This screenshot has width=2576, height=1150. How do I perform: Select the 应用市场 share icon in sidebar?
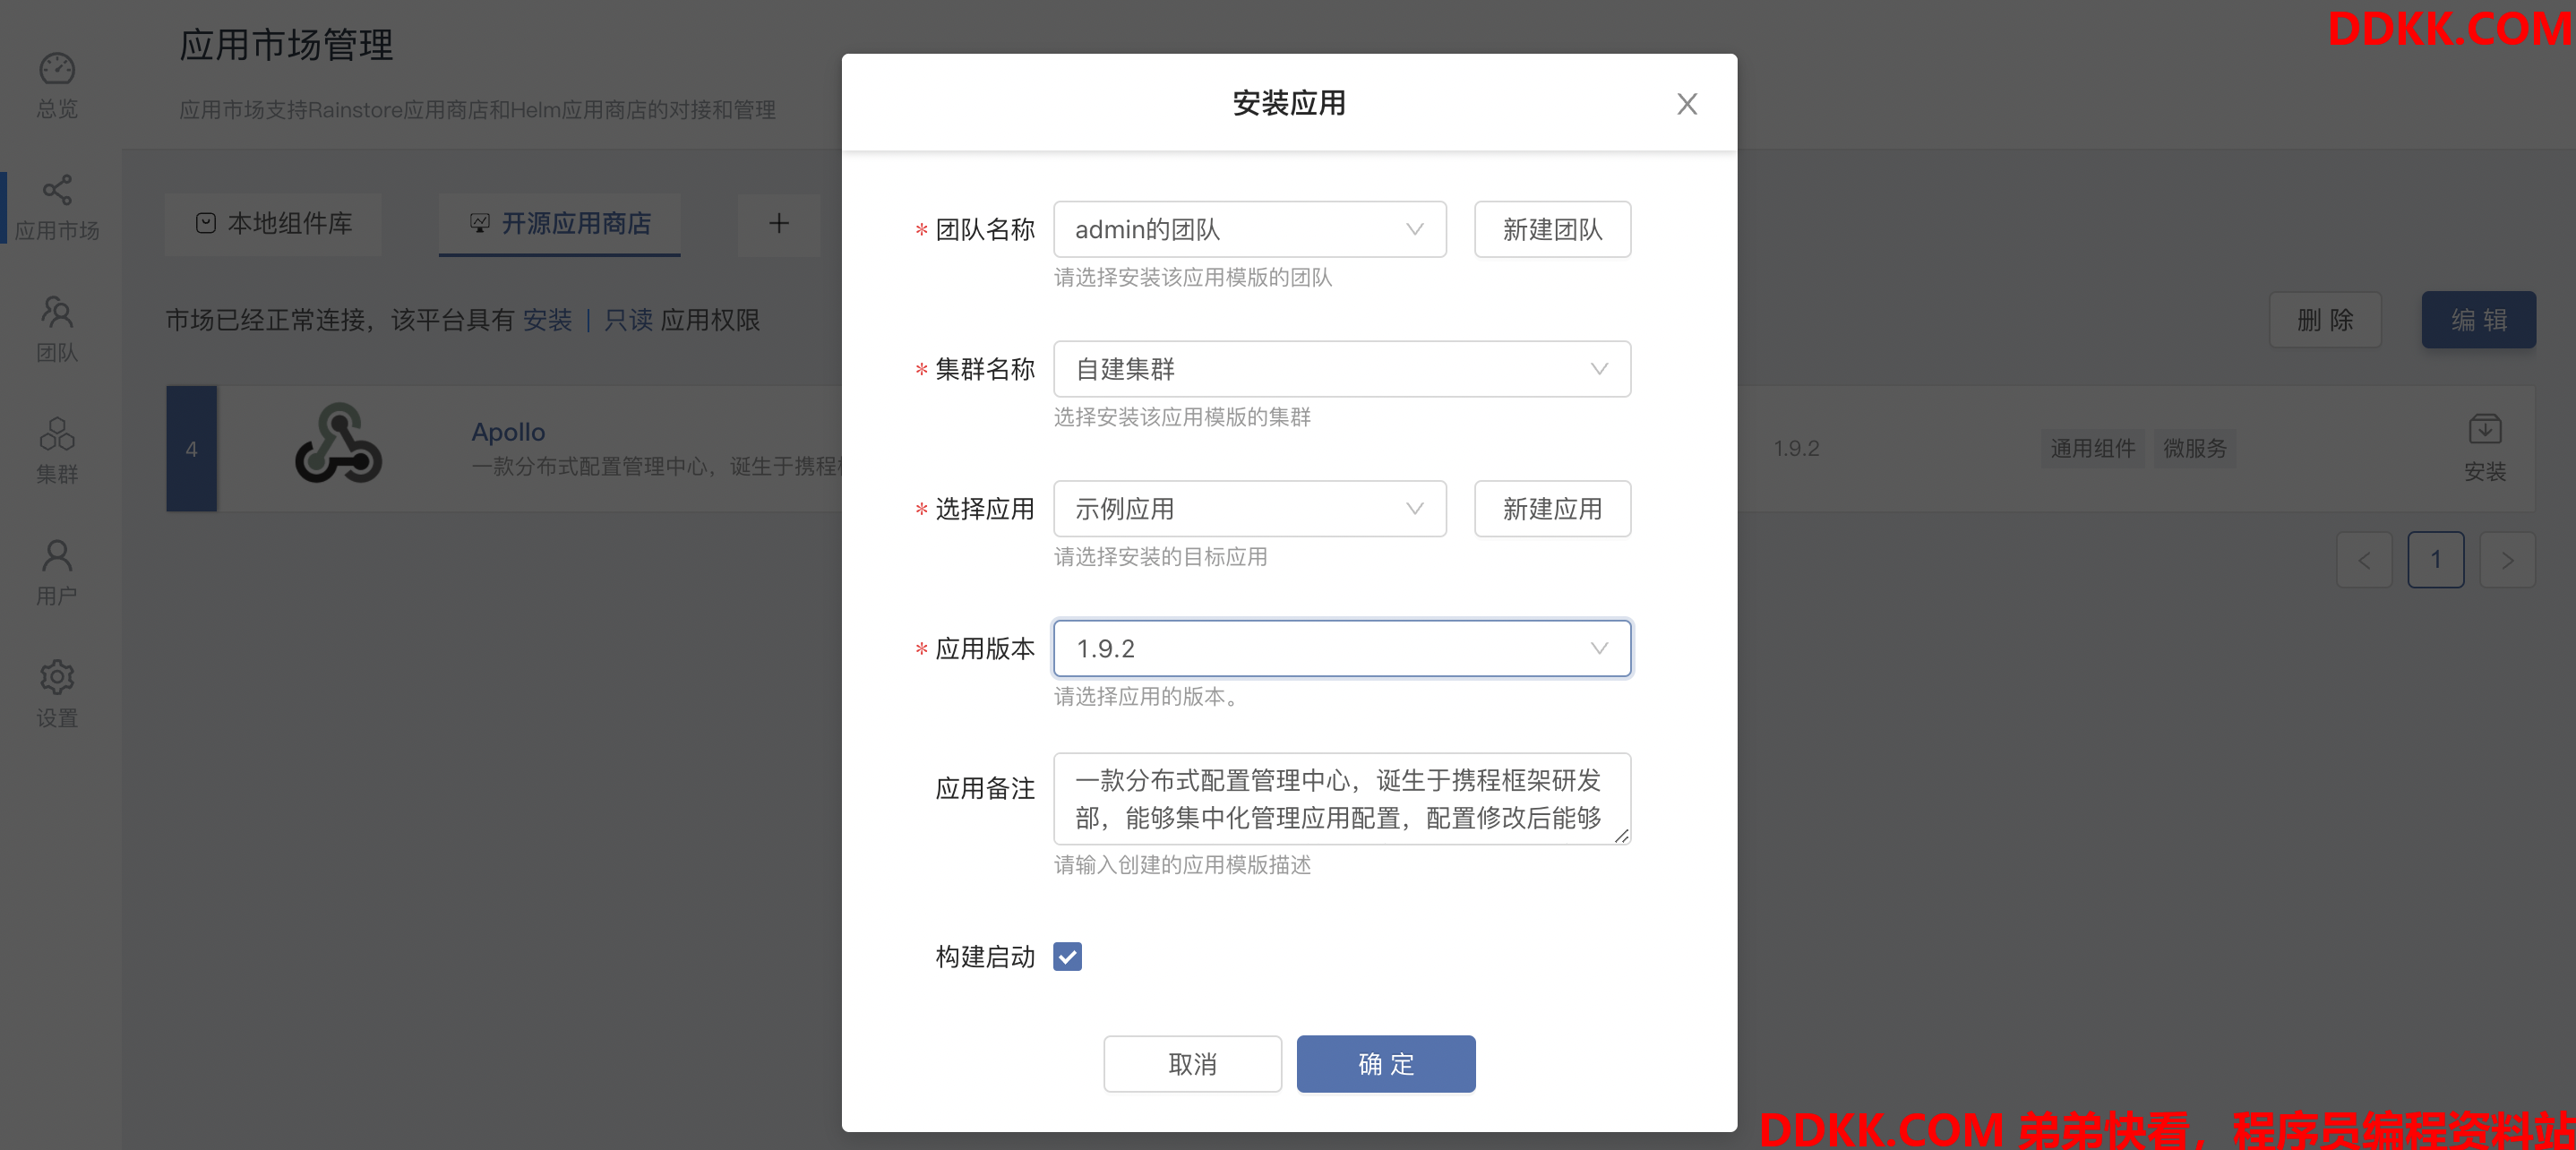pyautogui.click(x=57, y=190)
